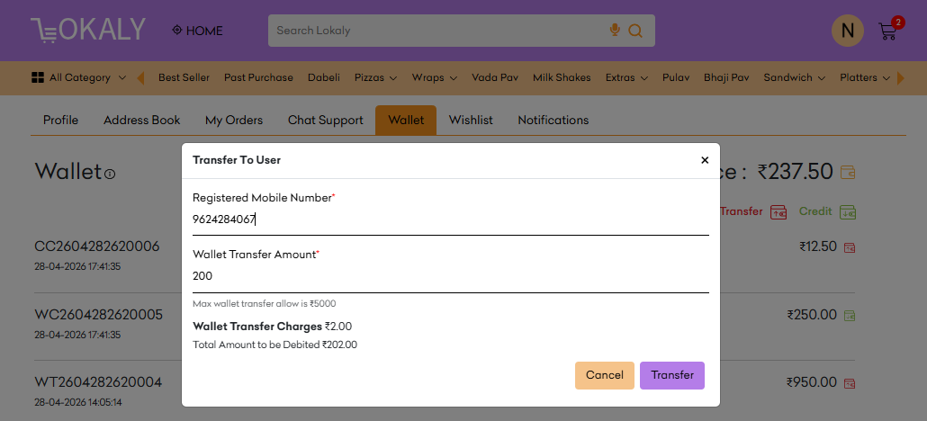This screenshot has height=421, width=927.
Task: Click the red Transfer wallet icon
Action: point(778,211)
